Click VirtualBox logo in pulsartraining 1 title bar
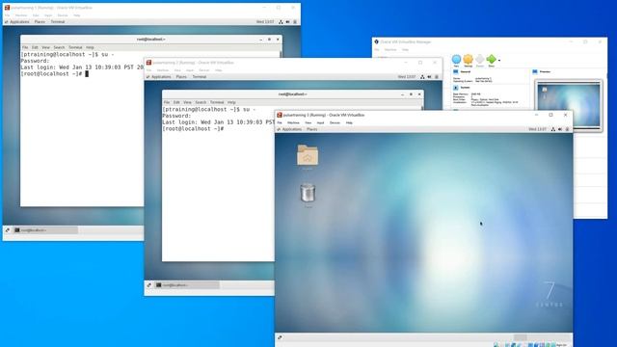 (7, 8)
